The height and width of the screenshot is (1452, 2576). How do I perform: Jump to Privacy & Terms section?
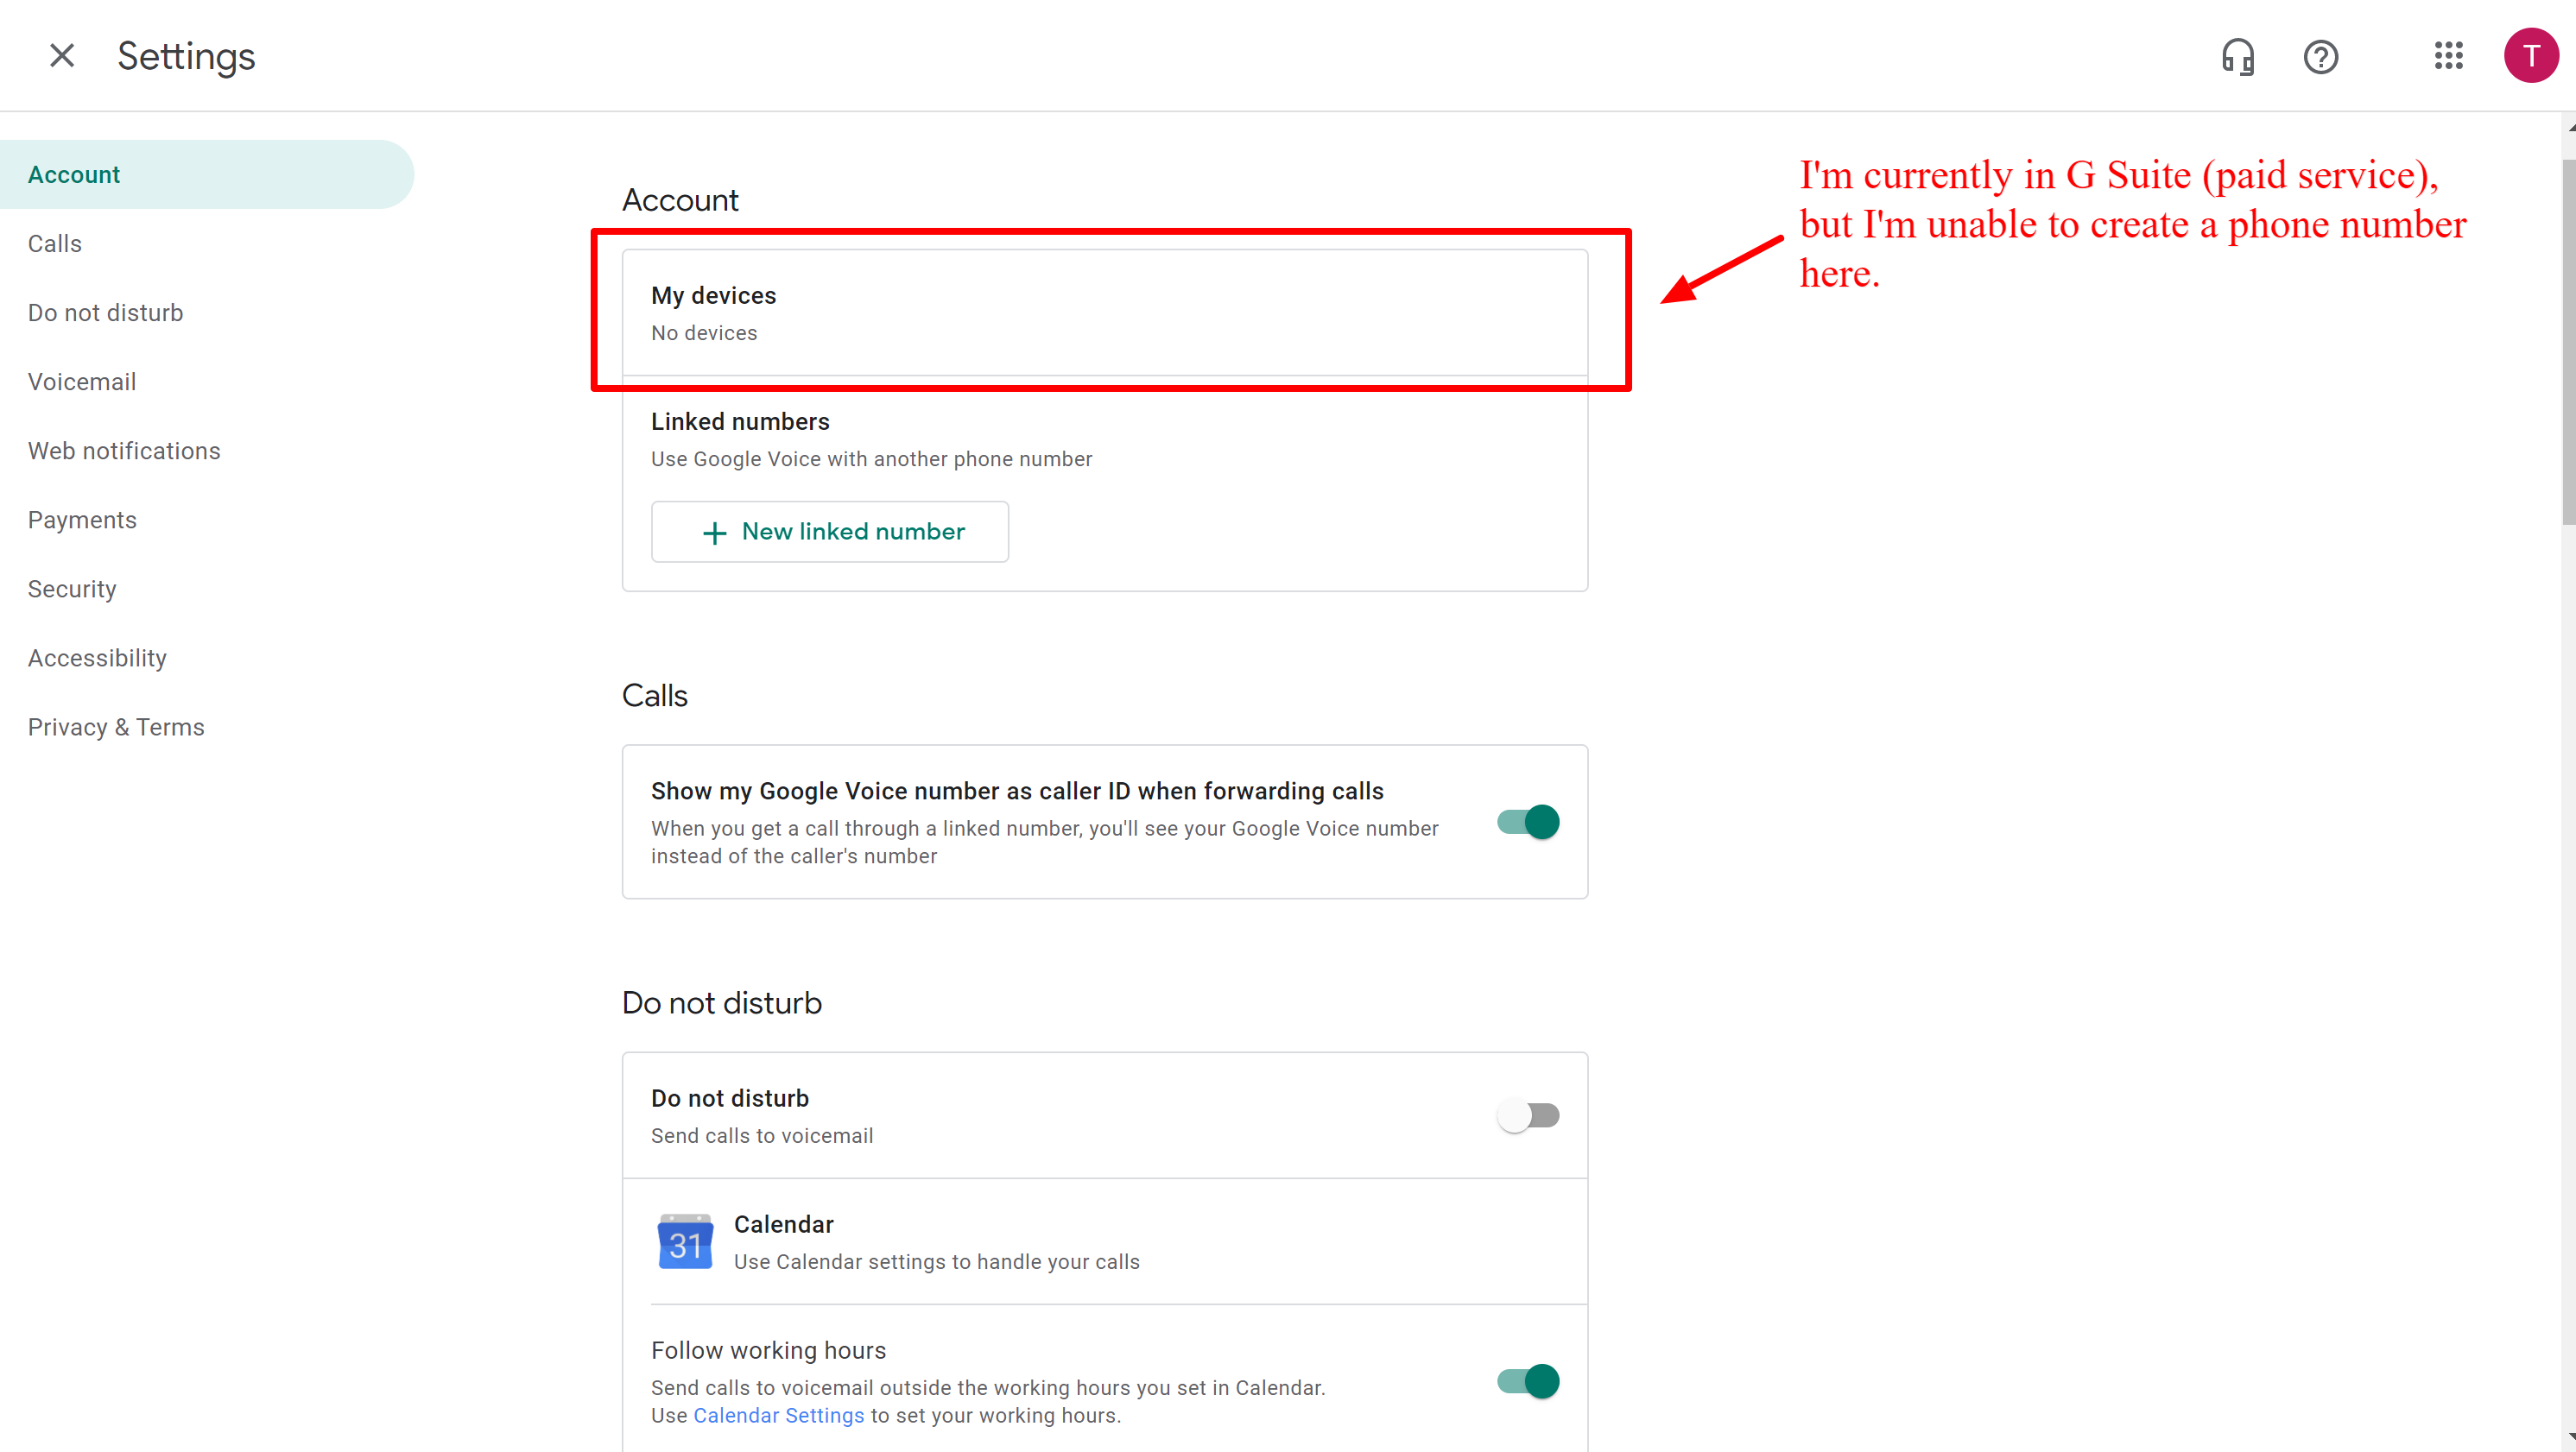pos(116,727)
